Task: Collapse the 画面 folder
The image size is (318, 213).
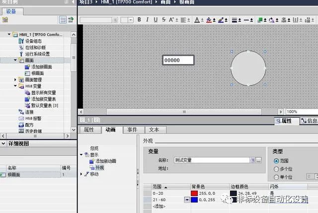Action: tap(15, 60)
